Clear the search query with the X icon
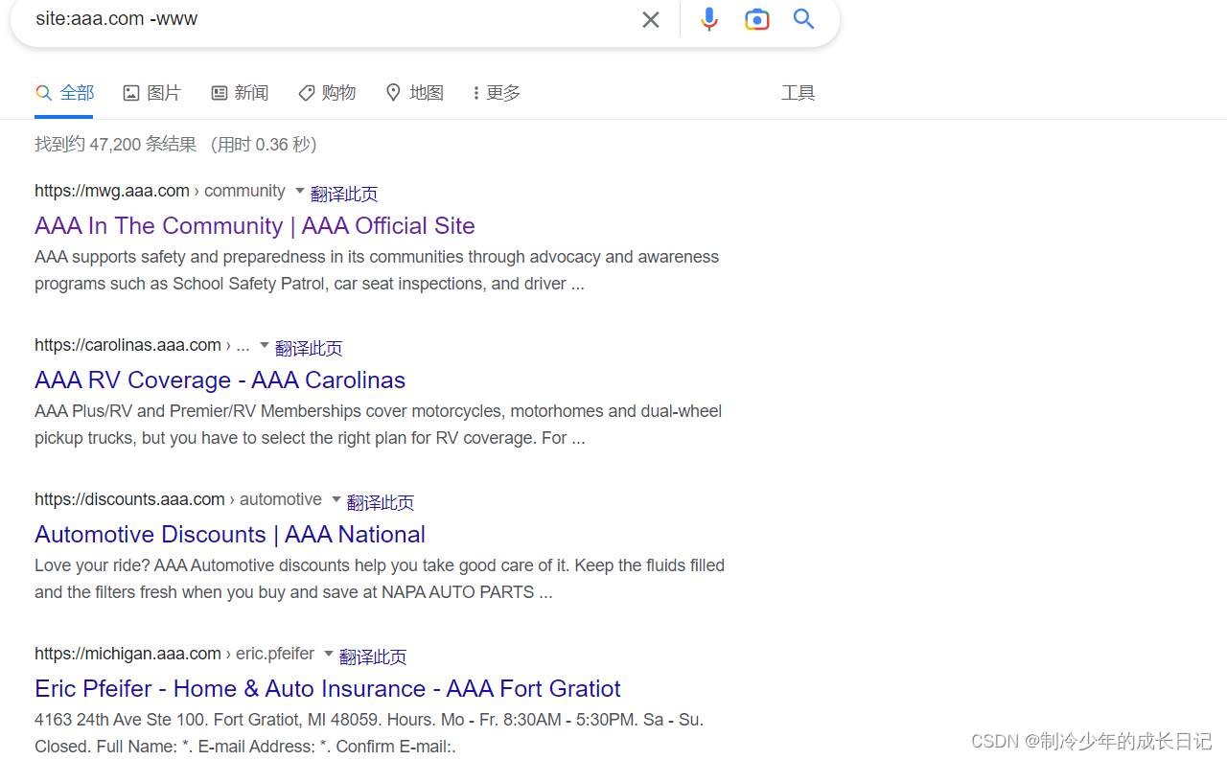 651,19
